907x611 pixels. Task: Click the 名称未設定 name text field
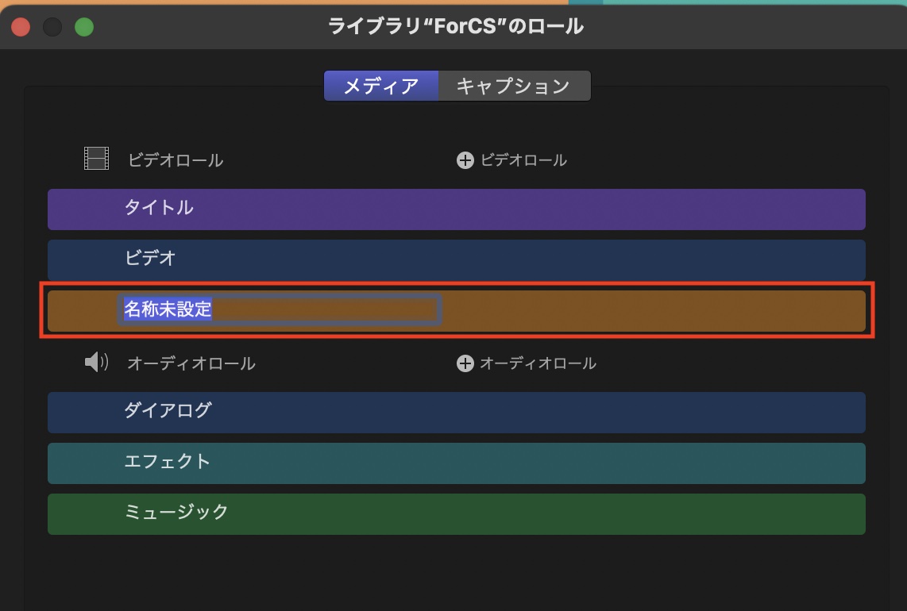tap(279, 309)
